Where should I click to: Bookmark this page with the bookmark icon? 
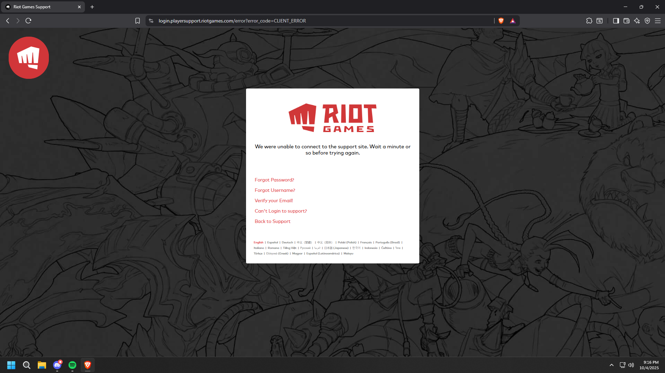click(x=138, y=21)
